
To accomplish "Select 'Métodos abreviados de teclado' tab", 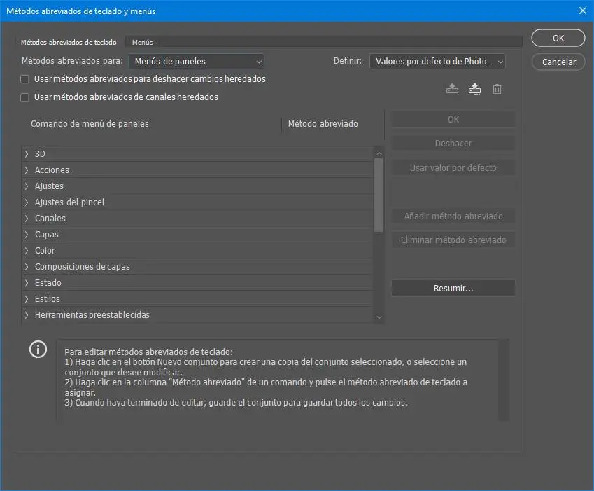I will click(69, 43).
